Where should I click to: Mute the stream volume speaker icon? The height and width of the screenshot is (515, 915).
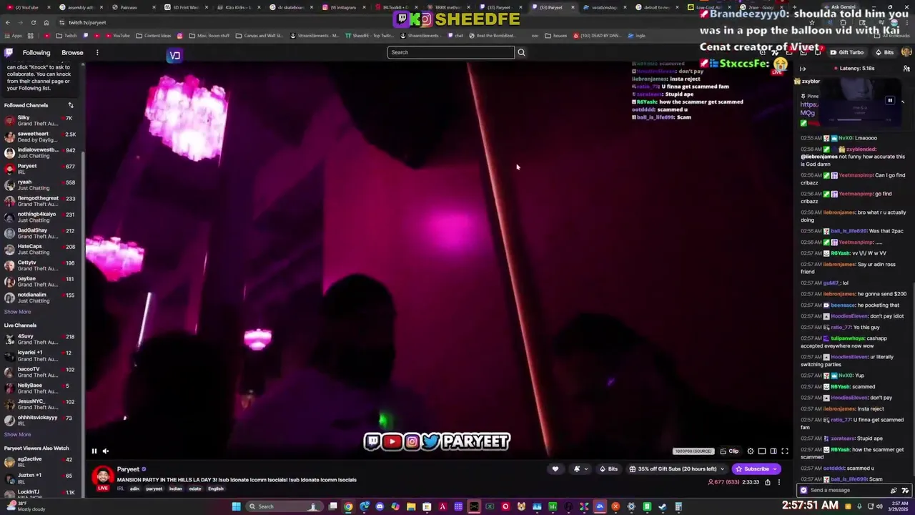pos(105,451)
